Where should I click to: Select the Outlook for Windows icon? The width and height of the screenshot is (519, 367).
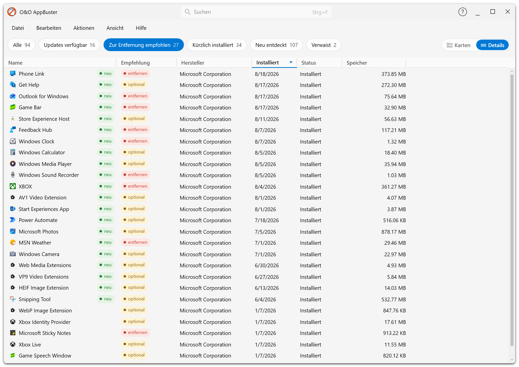pos(13,96)
